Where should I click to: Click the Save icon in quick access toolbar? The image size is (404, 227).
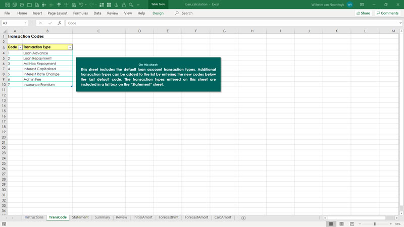[x=7, y=5]
